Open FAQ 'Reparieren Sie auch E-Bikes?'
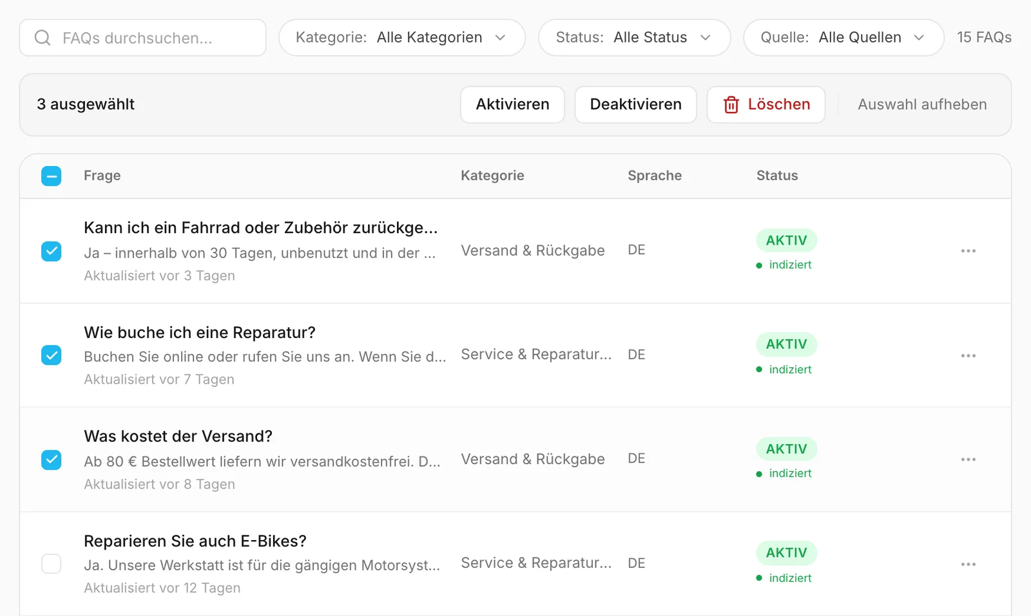 point(195,541)
